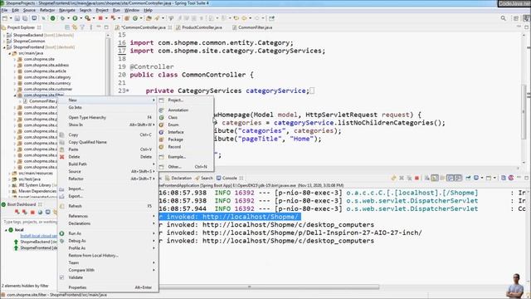
Task: Click the Save All toolbar icon
Action: [26, 18]
